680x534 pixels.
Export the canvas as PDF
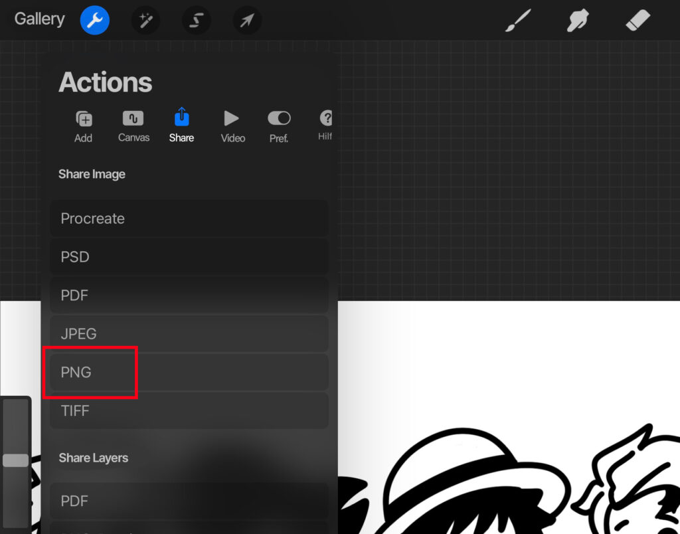point(189,296)
